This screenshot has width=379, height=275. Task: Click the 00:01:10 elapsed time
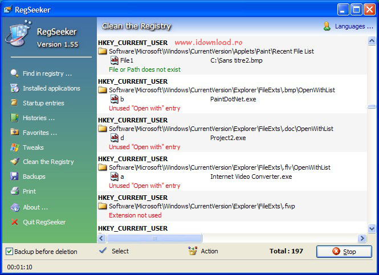tap(19, 267)
